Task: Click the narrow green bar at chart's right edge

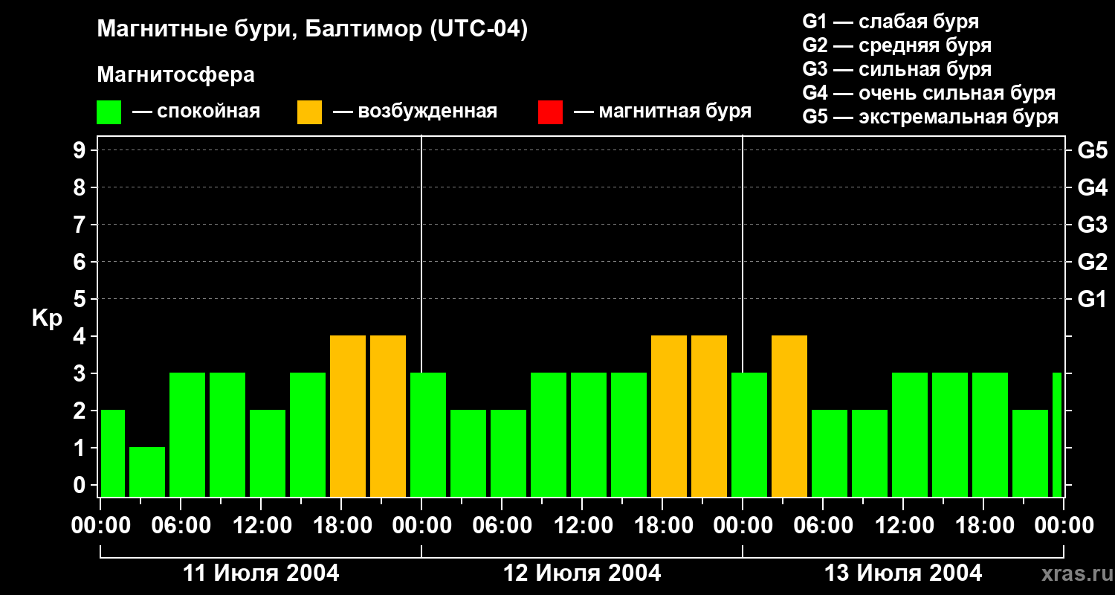Action: tap(1057, 435)
